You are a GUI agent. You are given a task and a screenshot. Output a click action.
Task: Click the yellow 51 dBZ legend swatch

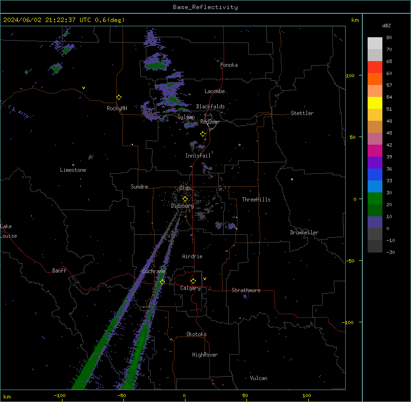[375, 103]
